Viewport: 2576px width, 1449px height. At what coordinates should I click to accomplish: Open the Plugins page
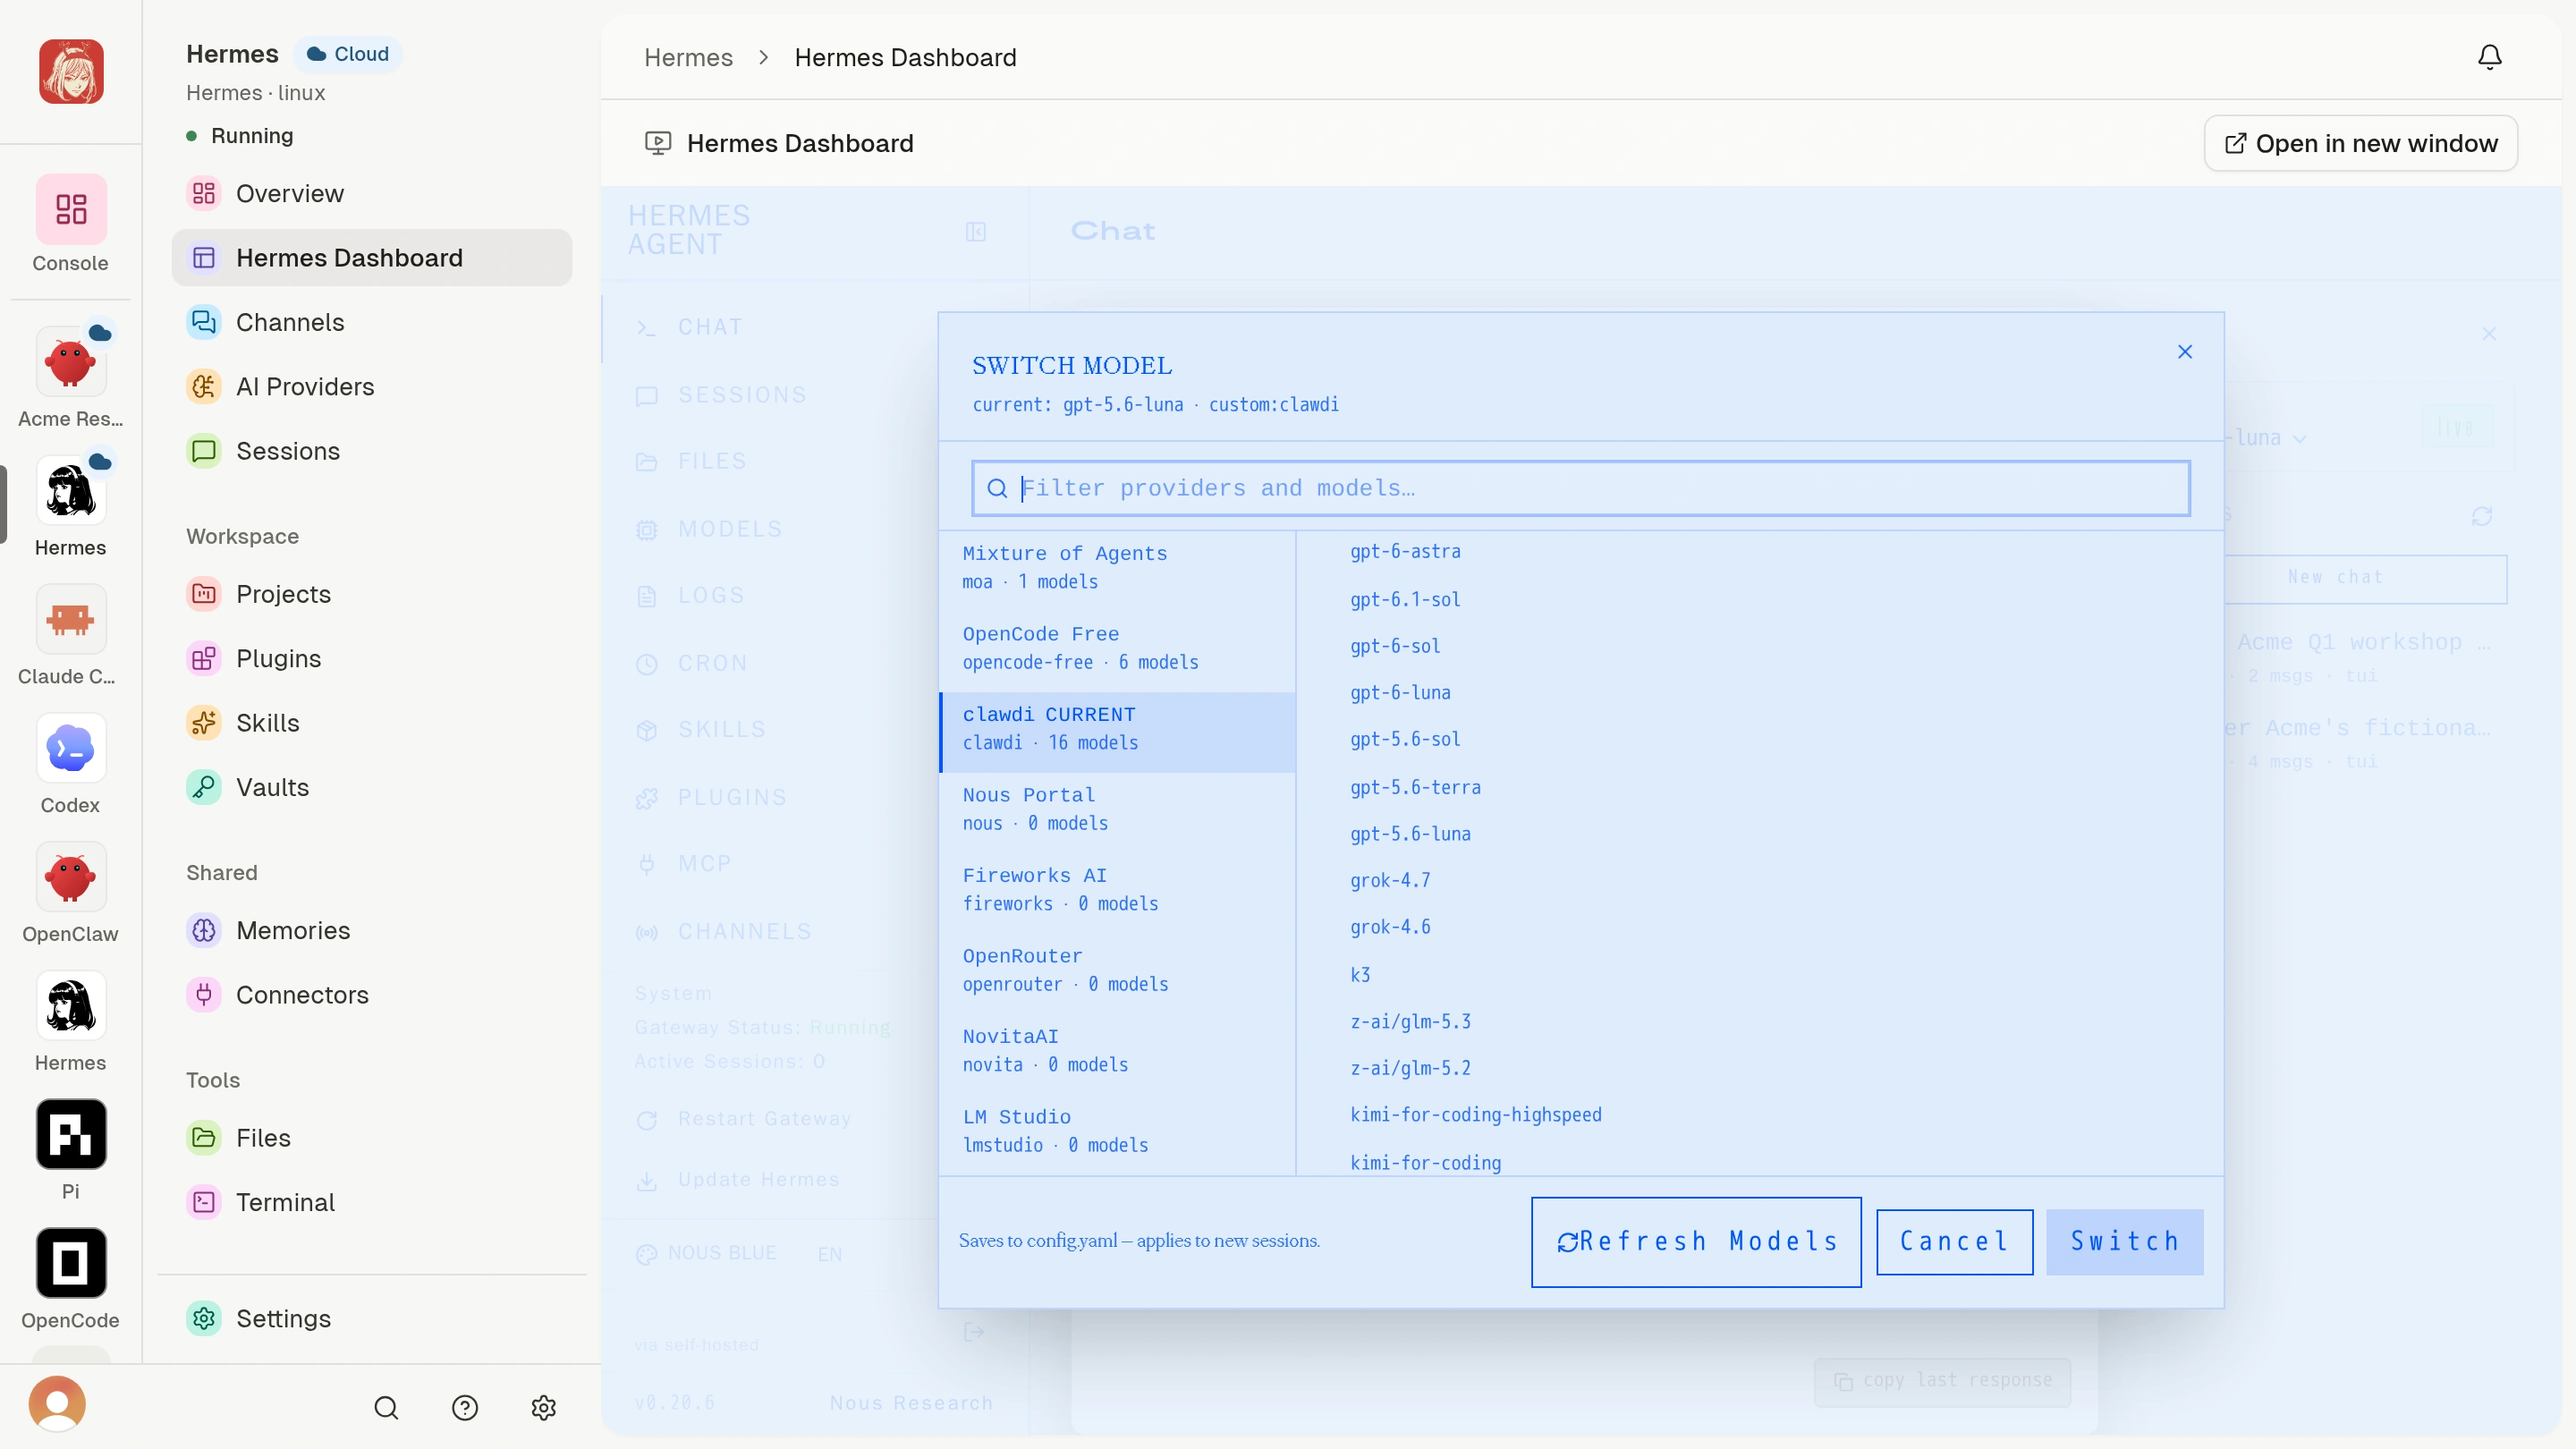[372, 659]
